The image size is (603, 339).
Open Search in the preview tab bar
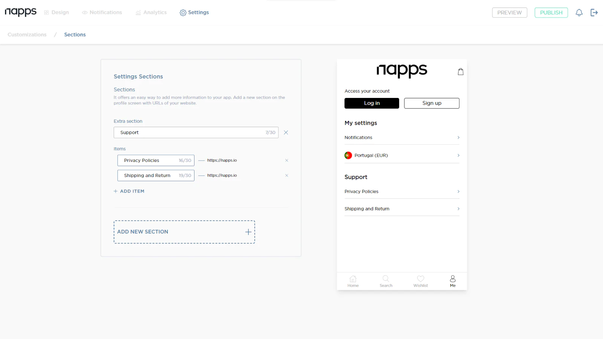click(386, 279)
